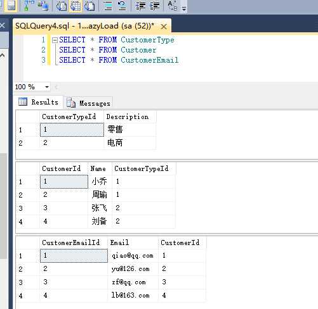The image size is (318, 309).
Task: Select the zf@qq.com email cell
Action: pos(133,282)
